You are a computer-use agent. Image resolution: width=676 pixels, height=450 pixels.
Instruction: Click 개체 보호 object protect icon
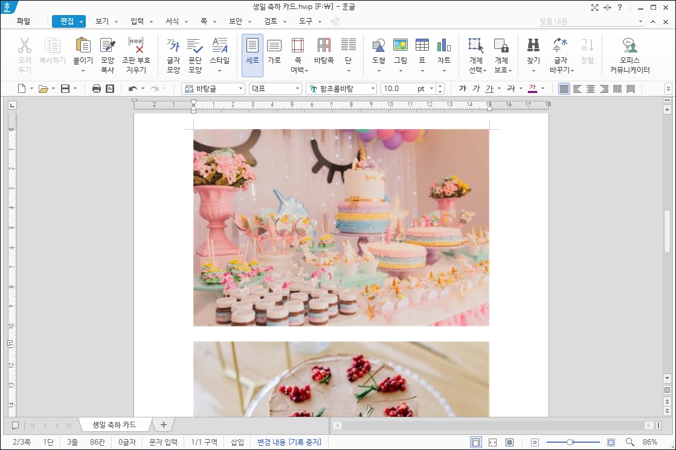point(501,46)
